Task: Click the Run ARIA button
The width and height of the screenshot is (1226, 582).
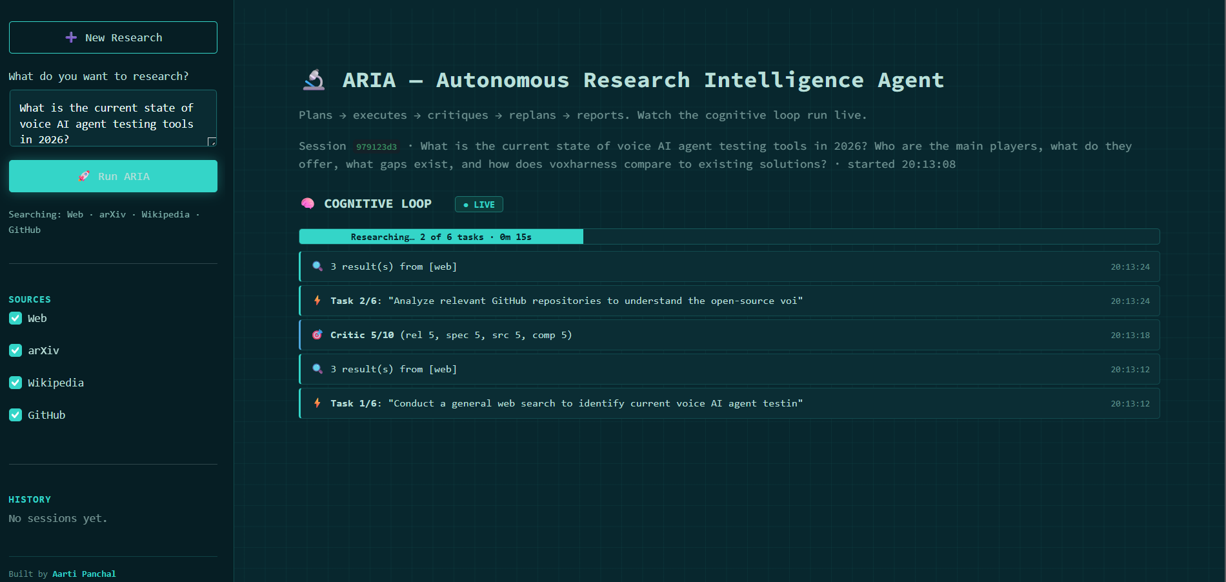Action: coord(113,176)
